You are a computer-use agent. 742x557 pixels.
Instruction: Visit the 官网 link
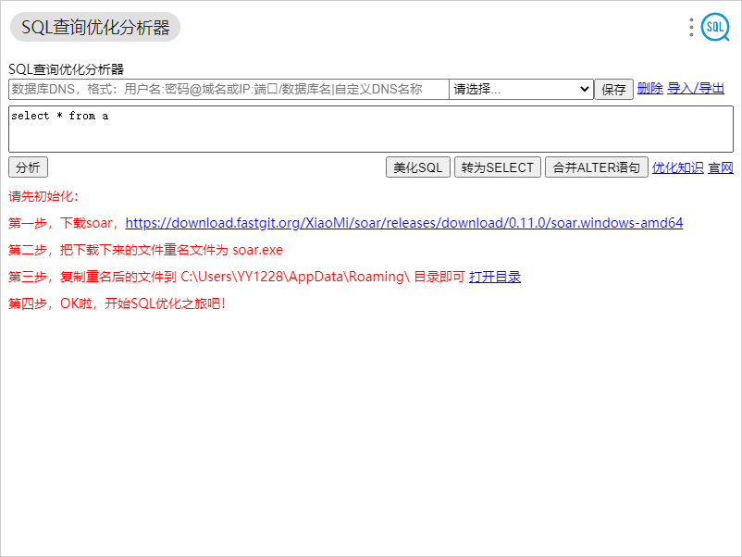click(720, 167)
